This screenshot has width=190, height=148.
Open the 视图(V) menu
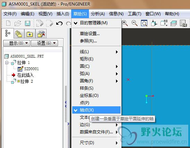(45, 14)
